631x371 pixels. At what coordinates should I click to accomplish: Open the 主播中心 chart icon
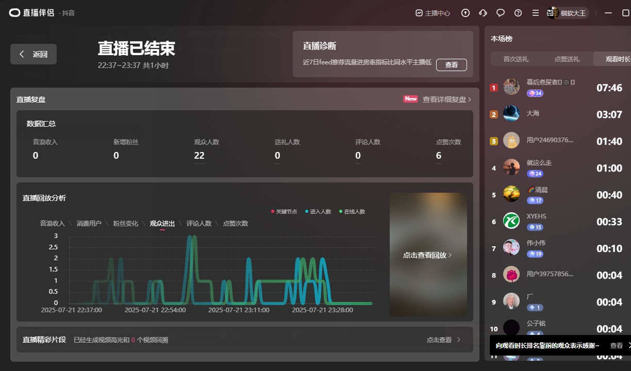pyautogui.click(x=419, y=13)
